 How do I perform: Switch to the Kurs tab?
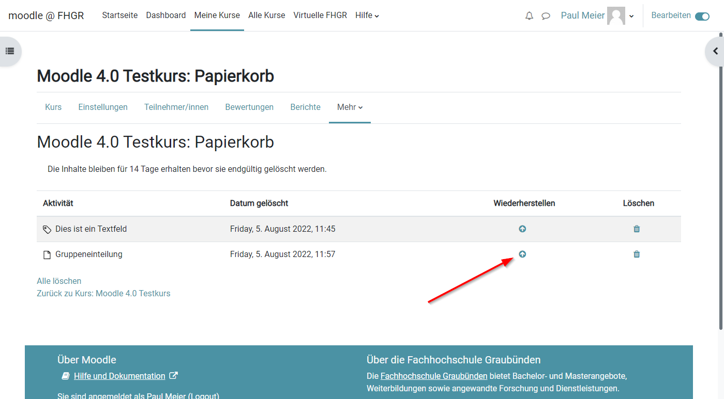point(53,107)
